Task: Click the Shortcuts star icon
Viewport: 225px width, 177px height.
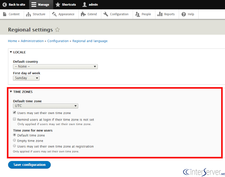Action: [x=58, y=5]
